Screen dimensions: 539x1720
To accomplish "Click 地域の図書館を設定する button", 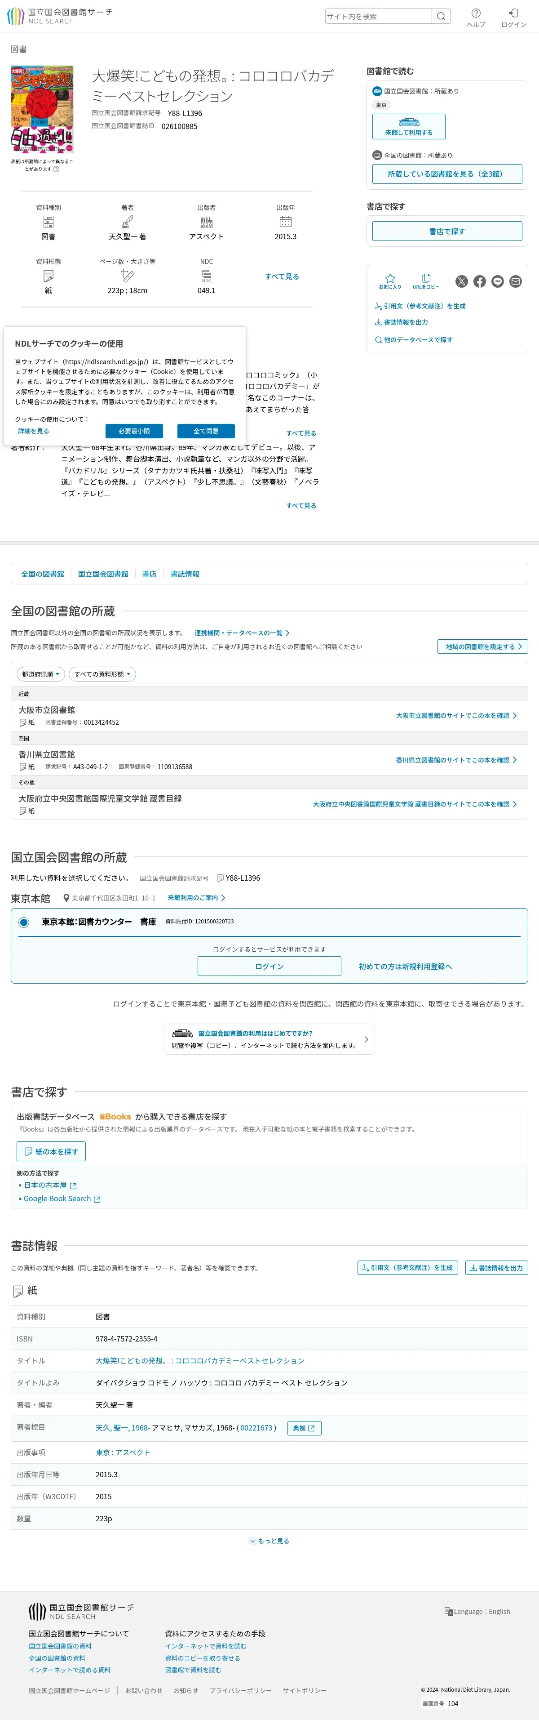I will pos(483,646).
